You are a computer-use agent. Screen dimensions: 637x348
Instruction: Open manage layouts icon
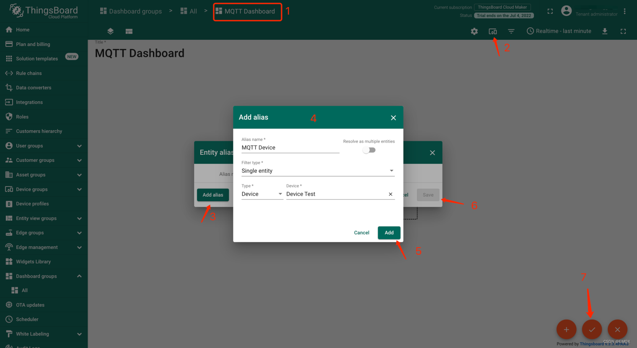click(129, 31)
